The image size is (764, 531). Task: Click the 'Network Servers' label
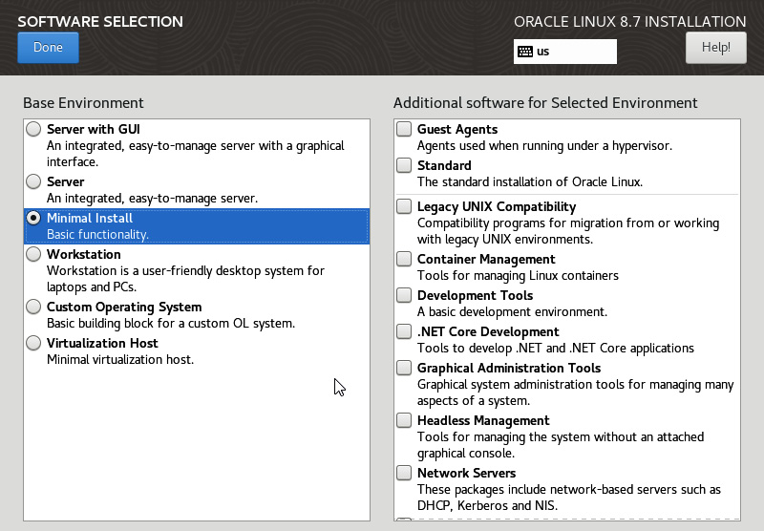point(467,473)
